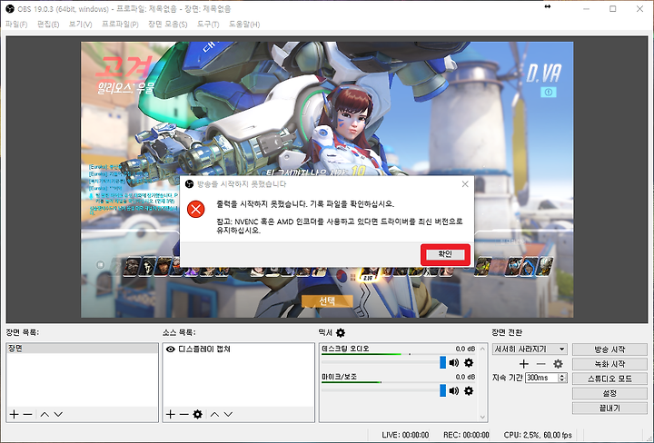654x443 pixels.
Task: Click mixer scrollbar up arrow
Action: tap(482, 349)
